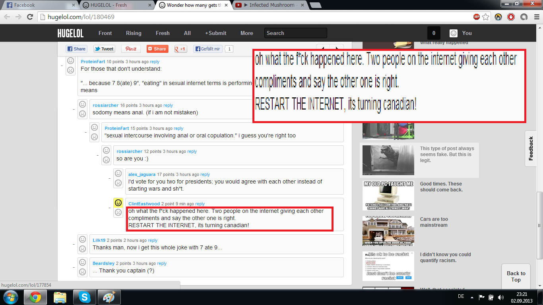Click the Facebook Share button
Image resolution: width=543 pixels, height=305 pixels.
77,49
